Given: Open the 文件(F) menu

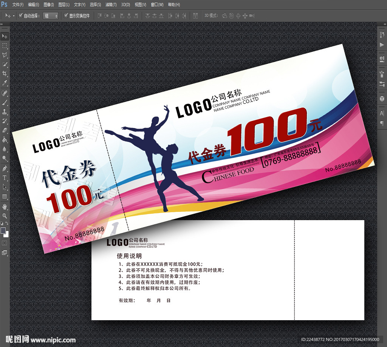Looking at the screenshot, I should click(18, 5).
